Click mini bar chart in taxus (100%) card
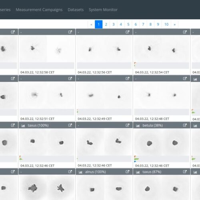This screenshot has width=200, height=200. coord(47,159)
